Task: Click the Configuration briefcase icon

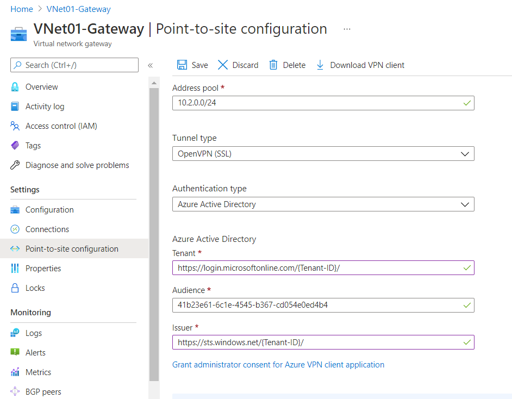Action: 15,210
